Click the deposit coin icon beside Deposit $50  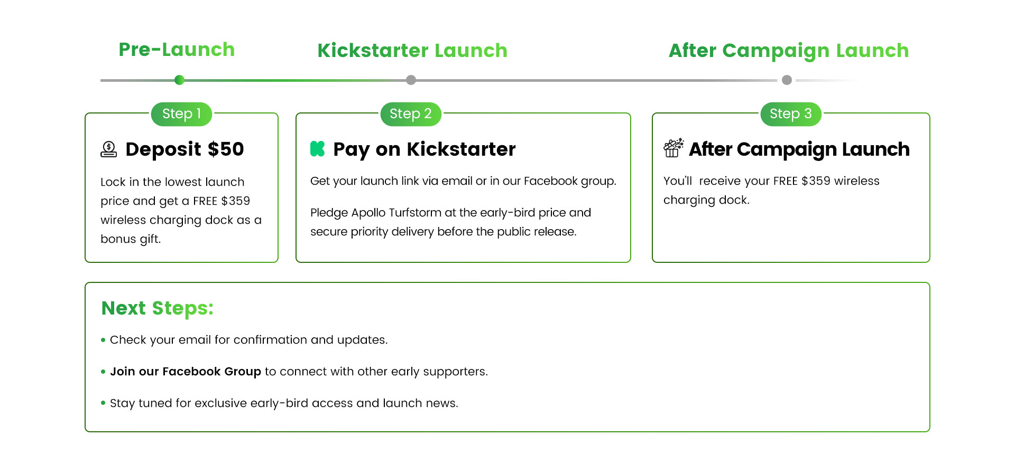[x=109, y=149]
